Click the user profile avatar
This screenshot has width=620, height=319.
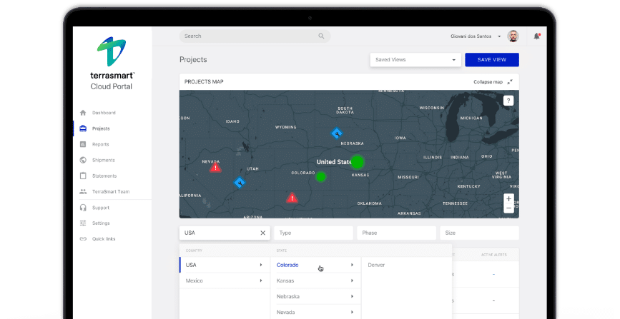(513, 36)
